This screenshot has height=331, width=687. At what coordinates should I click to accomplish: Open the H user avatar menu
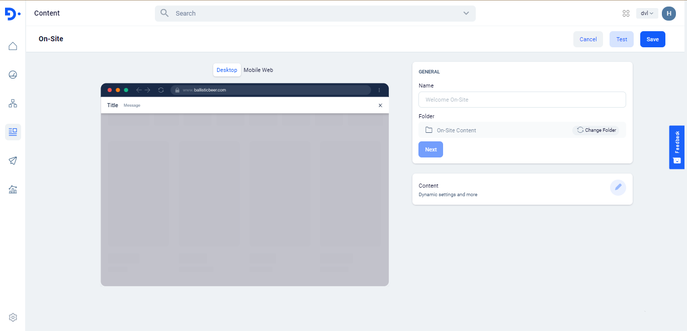(668, 14)
